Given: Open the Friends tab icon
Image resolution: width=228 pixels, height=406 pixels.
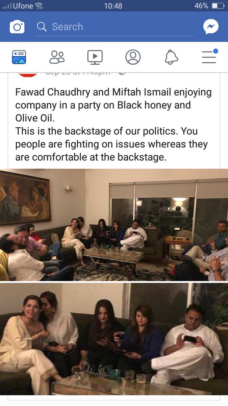Looking at the screenshot, I should pos(57,57).
